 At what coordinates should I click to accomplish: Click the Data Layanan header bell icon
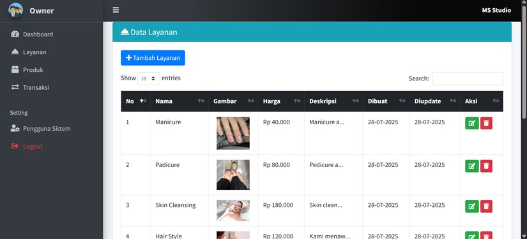pos(125,32)
